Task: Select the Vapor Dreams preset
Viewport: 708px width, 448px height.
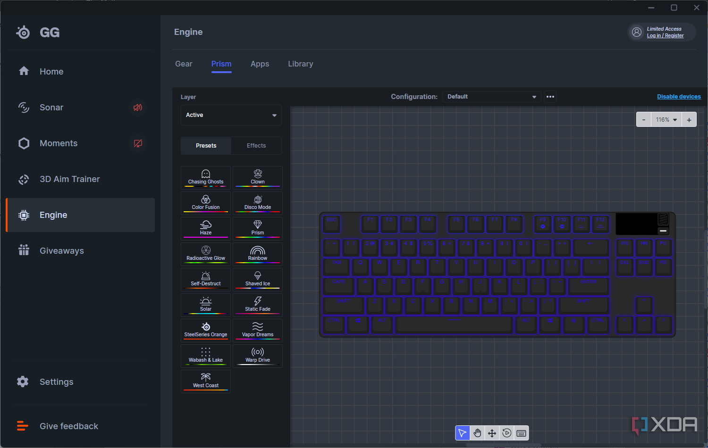Action: point(258,330)
